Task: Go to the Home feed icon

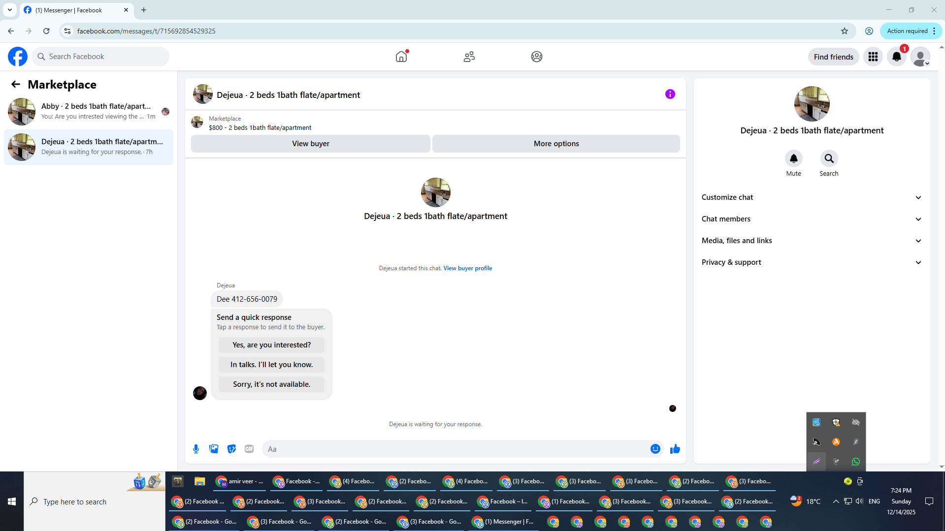Action: (x=401, y=57)
